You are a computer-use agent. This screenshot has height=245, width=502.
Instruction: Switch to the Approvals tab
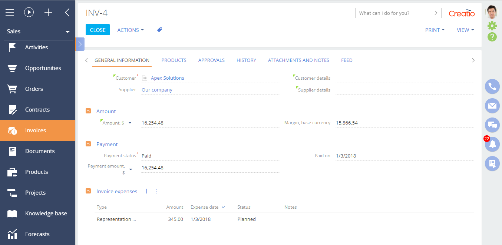(211, 60)
